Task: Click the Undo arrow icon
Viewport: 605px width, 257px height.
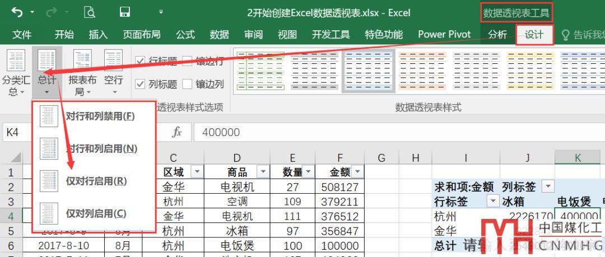Action: coord(17,12)
